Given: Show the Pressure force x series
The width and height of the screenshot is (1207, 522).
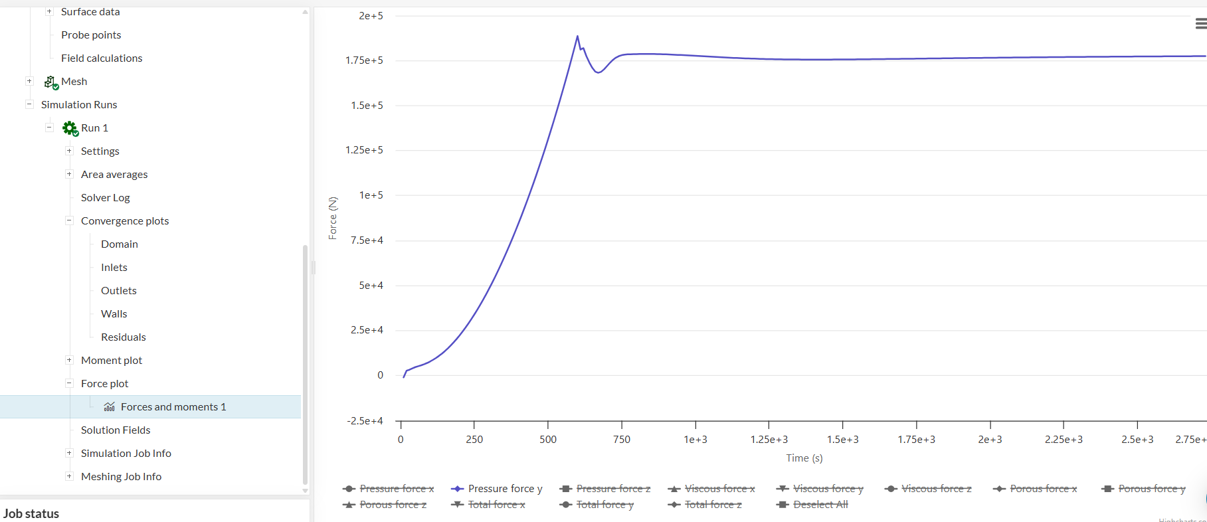Looking at the screenshot, I should click(x=397, y=489).
